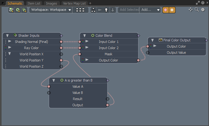The image size is (209, 126).
Task: Click the Add Selected button
Action: coord(129,10)
